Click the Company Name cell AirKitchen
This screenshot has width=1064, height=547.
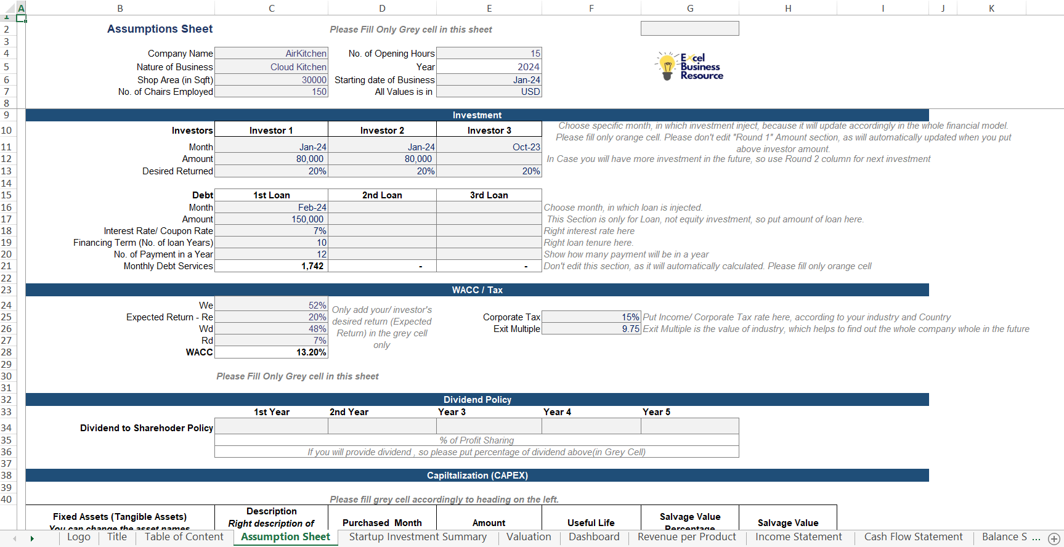[x=271, y=54]
